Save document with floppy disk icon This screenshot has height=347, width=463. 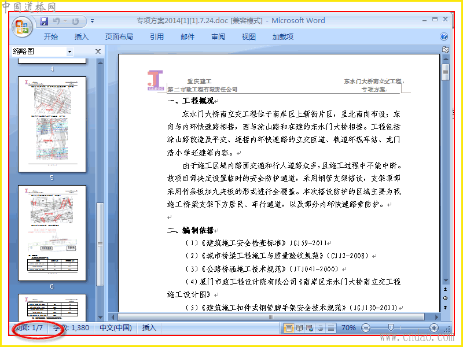(44, 21)
